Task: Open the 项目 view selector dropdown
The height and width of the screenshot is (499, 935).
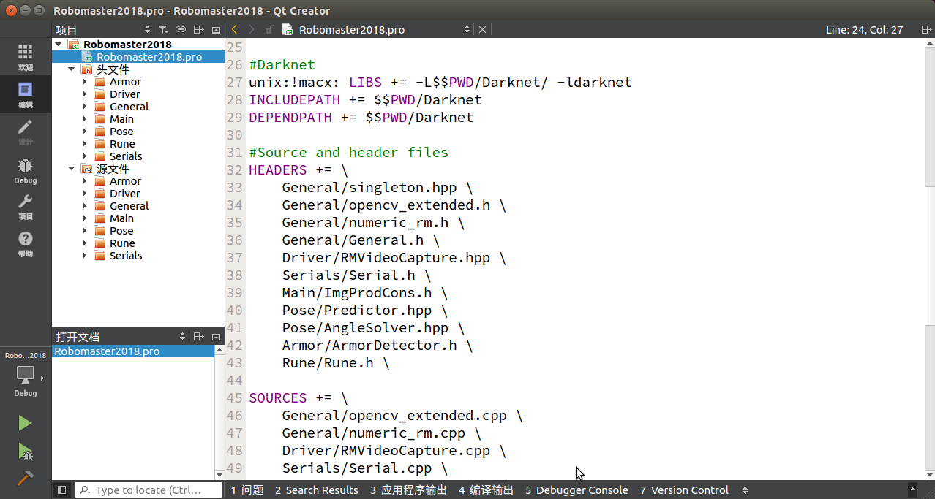Action: 147,30
